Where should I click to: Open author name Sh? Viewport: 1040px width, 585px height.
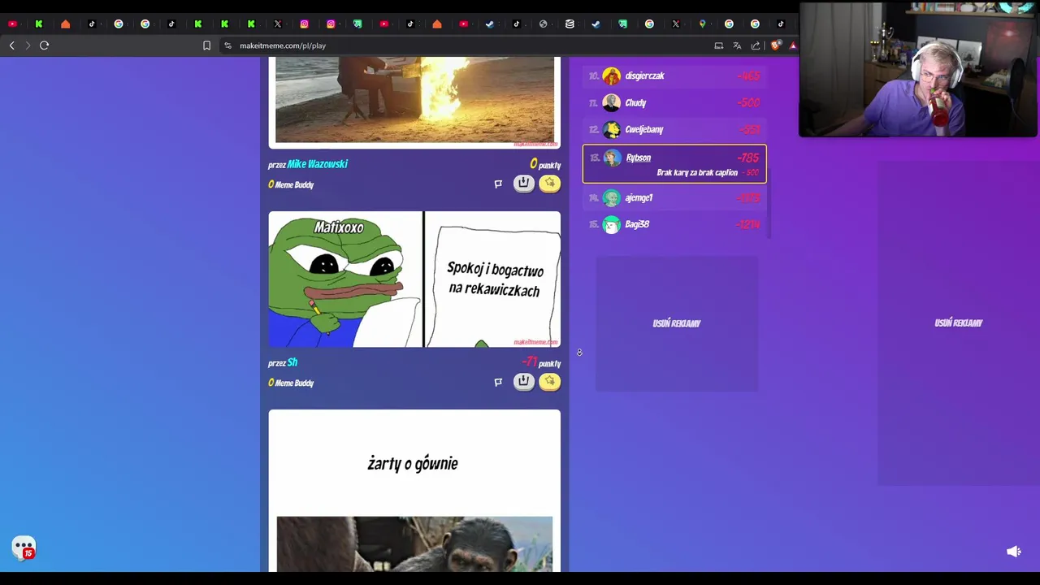(292, 362)
